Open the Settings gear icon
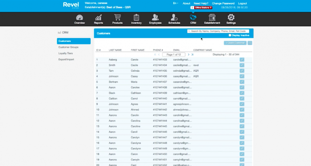 pos(231,19)
